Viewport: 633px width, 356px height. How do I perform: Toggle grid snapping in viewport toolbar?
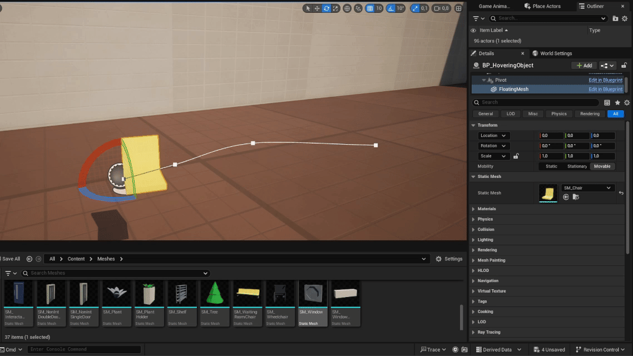(370, 8)
